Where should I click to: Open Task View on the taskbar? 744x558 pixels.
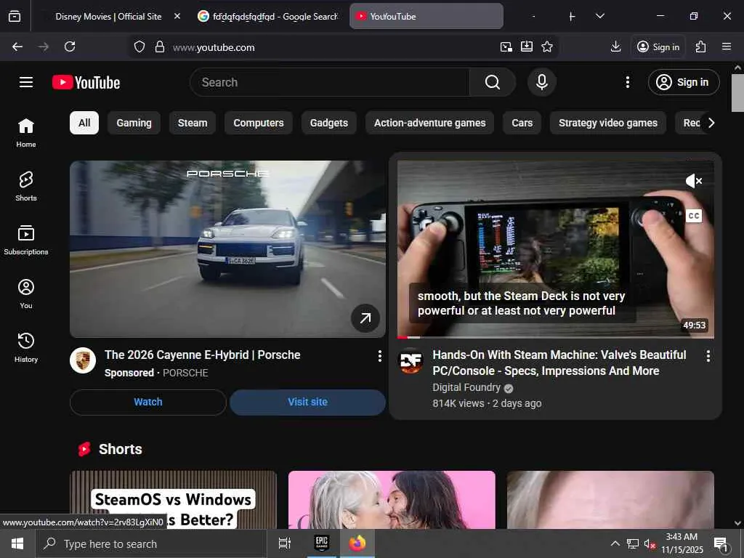(285, 543)
